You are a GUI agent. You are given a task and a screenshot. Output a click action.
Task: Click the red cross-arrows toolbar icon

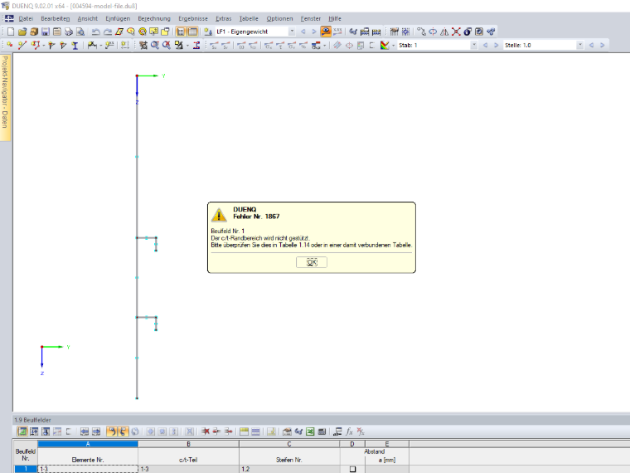tap(456, 32)
